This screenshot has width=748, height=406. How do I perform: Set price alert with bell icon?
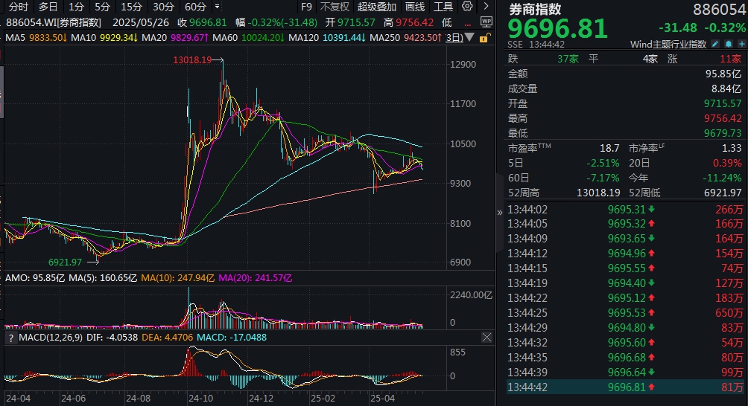point(729,45)
